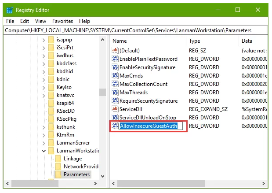
Task: Select the REG_EXPAND_SZ type cell
Action: (208, 109)
